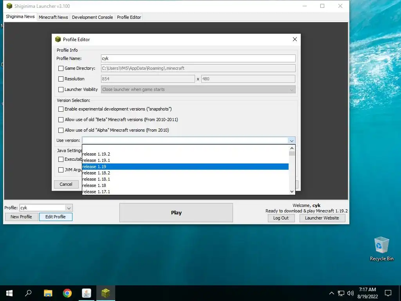Click Shiginima Launcher title bar cube icon
The height and width of the screenshot is (301, 401).
click(9, 6)
